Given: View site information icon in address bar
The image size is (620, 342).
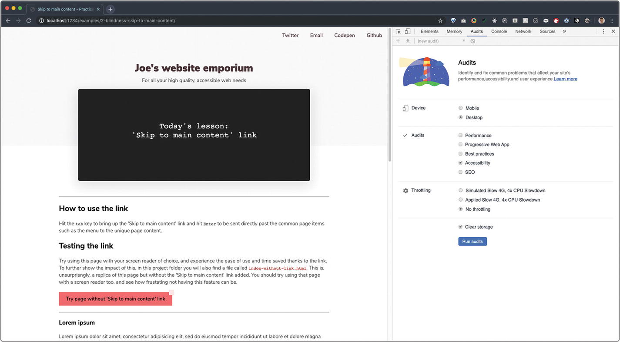Looking at the screenshot, I should (41, 20).
